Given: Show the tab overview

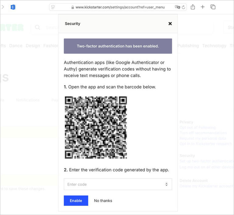Looking at the screenshot, I should pyautogui.click(x=213, y=7).
